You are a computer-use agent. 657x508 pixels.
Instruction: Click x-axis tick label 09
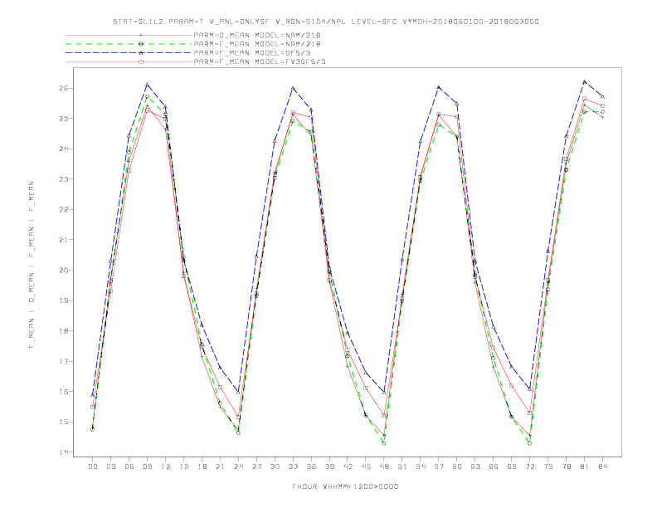[147, 466]
